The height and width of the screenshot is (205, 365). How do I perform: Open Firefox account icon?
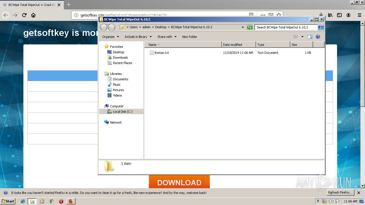click(x=348, y=15)
